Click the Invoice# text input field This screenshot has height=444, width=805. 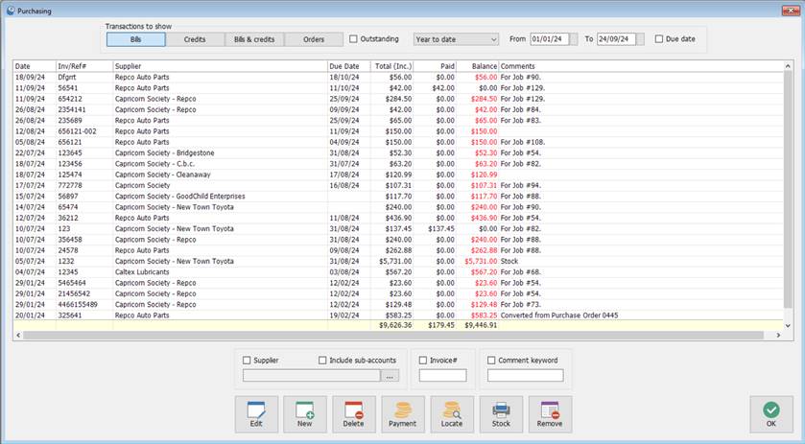pyautogui.click(x=442, y=376)
